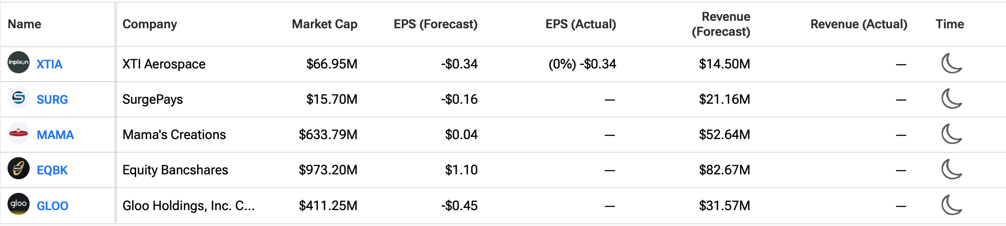Viewport: 1006px width, 226px height.
Task: Click the Time column header
Action: tap(949, 24)
